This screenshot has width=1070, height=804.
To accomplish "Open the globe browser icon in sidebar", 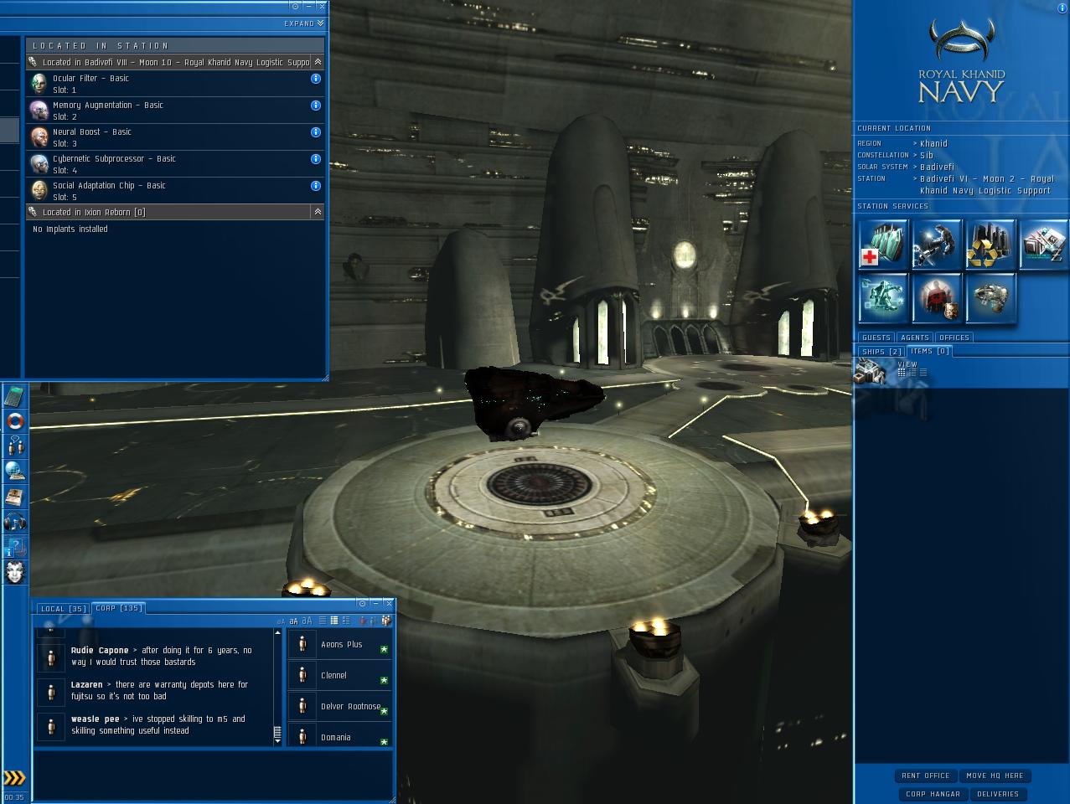I will click(x=15, y=471).
